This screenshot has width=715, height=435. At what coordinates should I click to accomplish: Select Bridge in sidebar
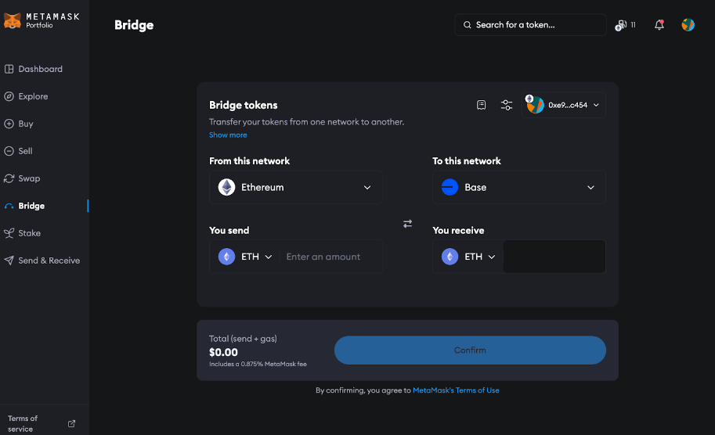coord(31,206)
